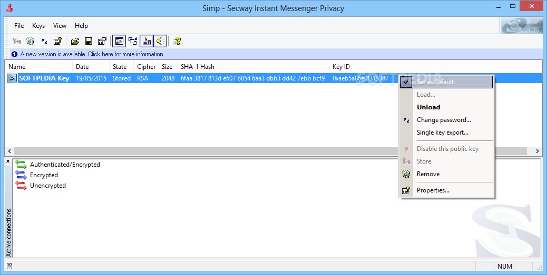This screenshot has height=275, width=547.
Task: Click the floppy disk save icon
Action: click(x=89, y=42)
